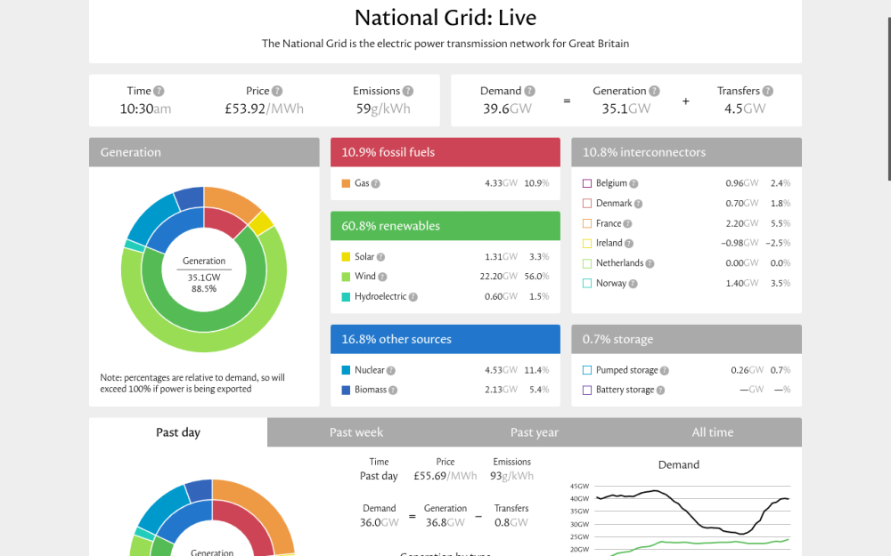891x556 pixels.
Task: Click the Nuclear help question mark
Action: 391,370
